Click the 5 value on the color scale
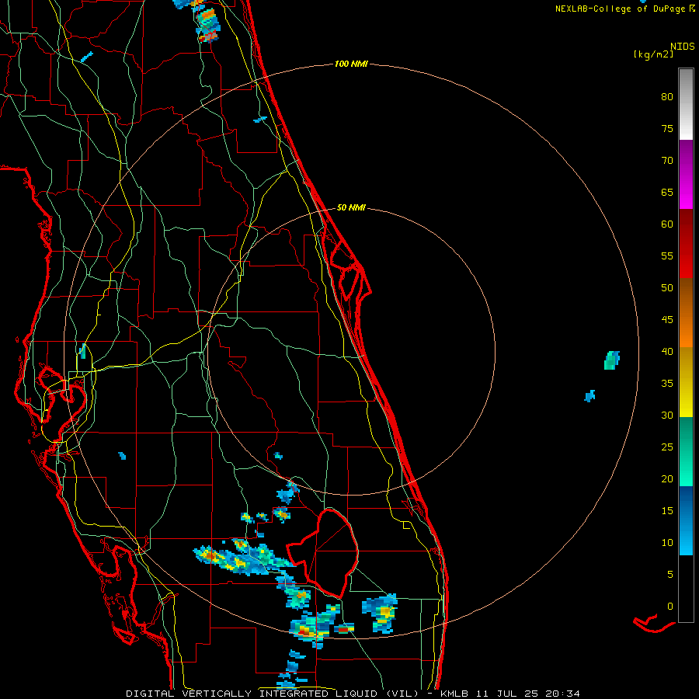The image size is (699, 699). 670,575
